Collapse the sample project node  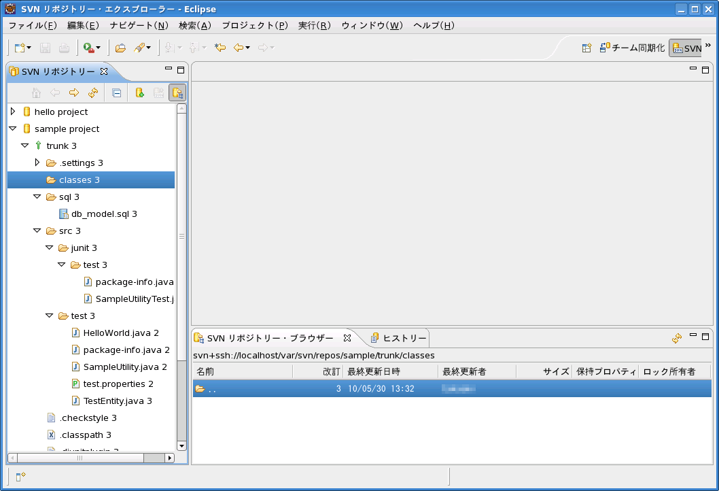13,129
